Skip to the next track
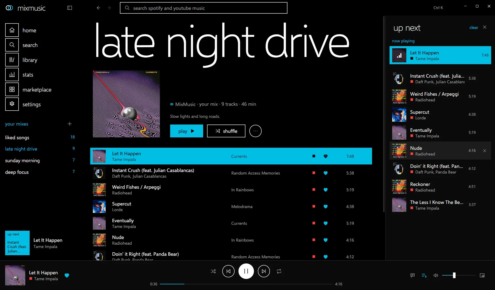This screenshot has width=495, height=290. [263, 271]
